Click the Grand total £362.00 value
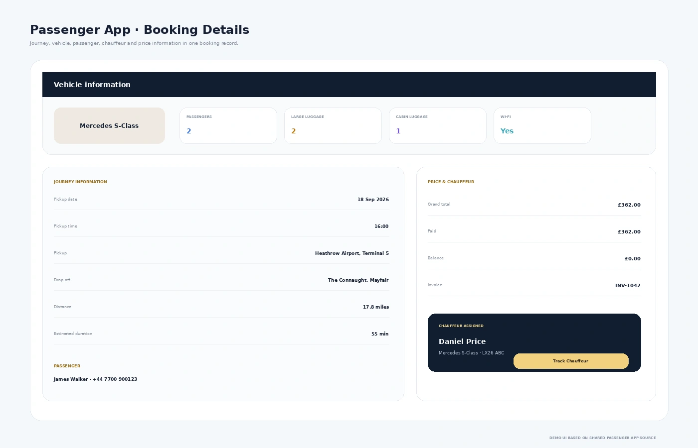Screen dimensions: 698x448 (x=629, y=205)
